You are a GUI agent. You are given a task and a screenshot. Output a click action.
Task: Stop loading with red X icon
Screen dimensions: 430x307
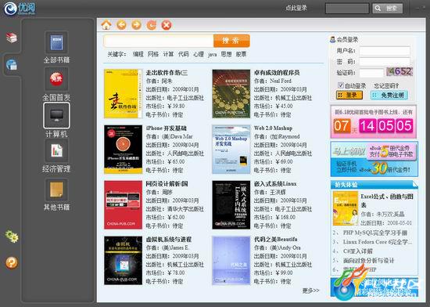[167, 25]
